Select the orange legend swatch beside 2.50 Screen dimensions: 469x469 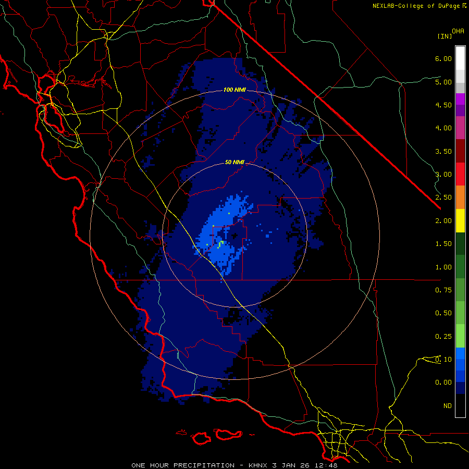click(x=460, y=198)
